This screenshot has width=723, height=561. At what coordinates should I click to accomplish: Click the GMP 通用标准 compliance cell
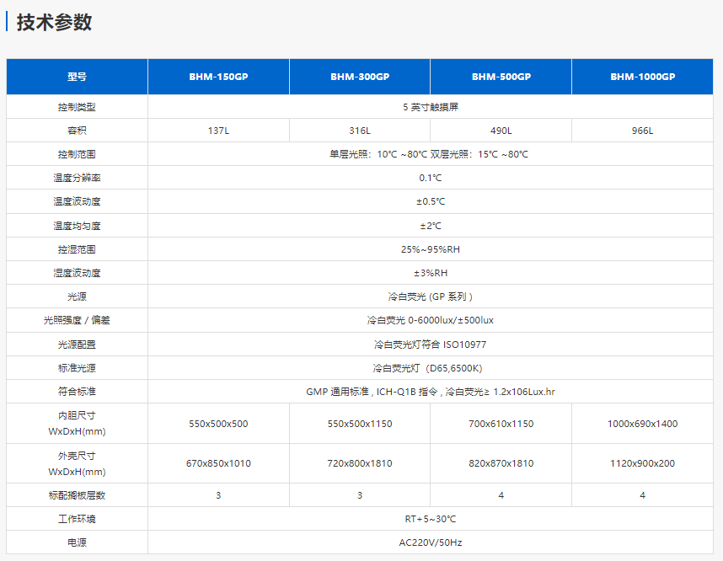tap(431, 392)
